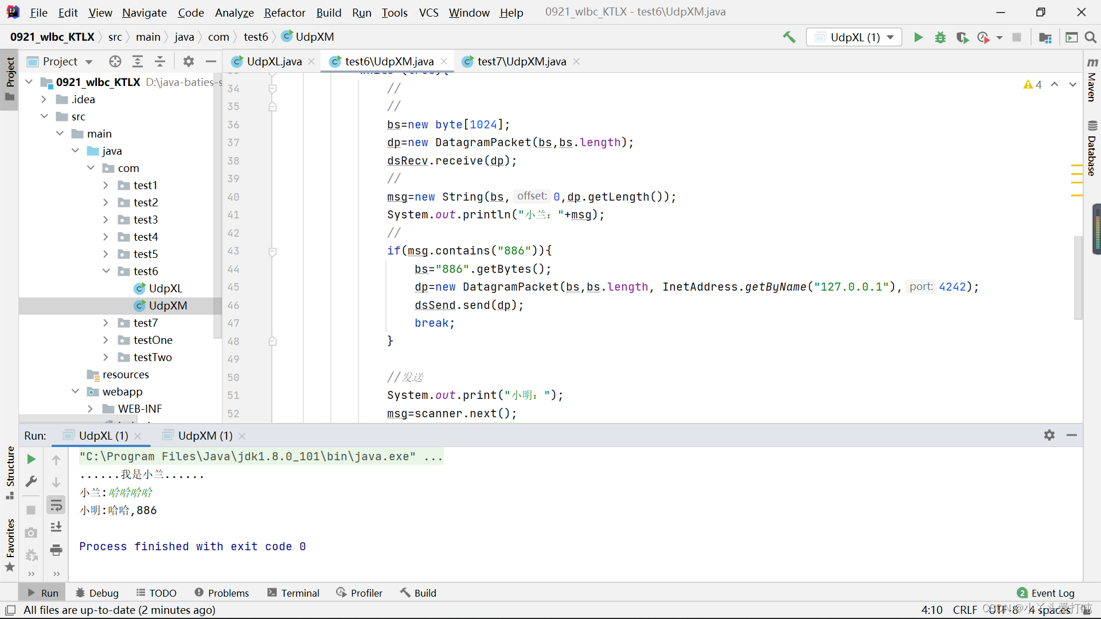Screen dimensions: 1101x619
Task: Open Structure side panel
Action: click(10, 472)
